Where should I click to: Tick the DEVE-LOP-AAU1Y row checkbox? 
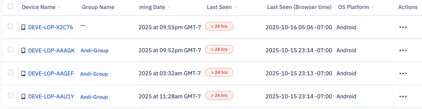pyautogui.click(x=11, y=96)
